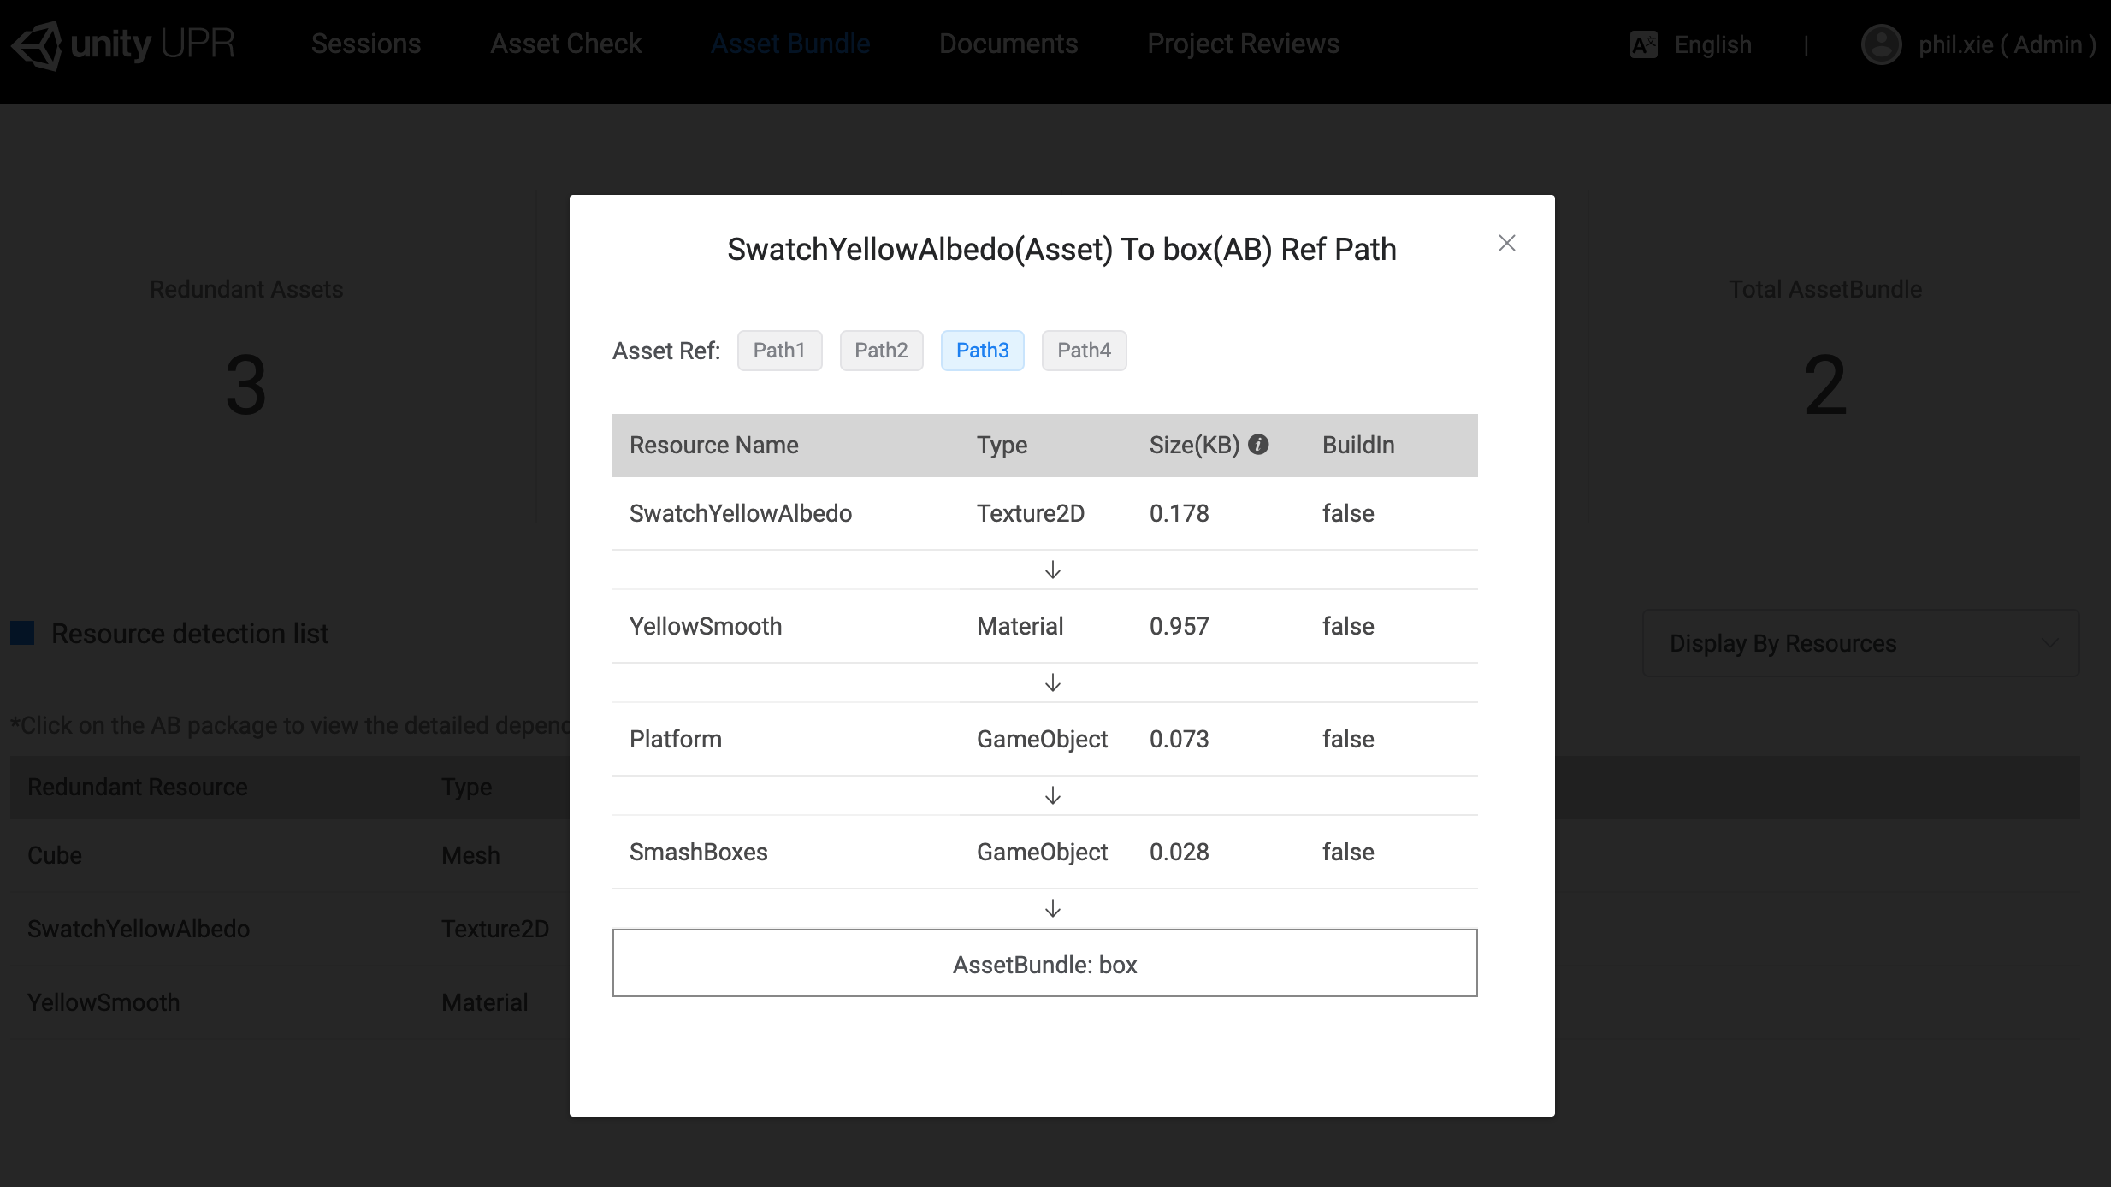
Task: Click the Size(KB) info icon
Action: click(x=1258, y=444)
